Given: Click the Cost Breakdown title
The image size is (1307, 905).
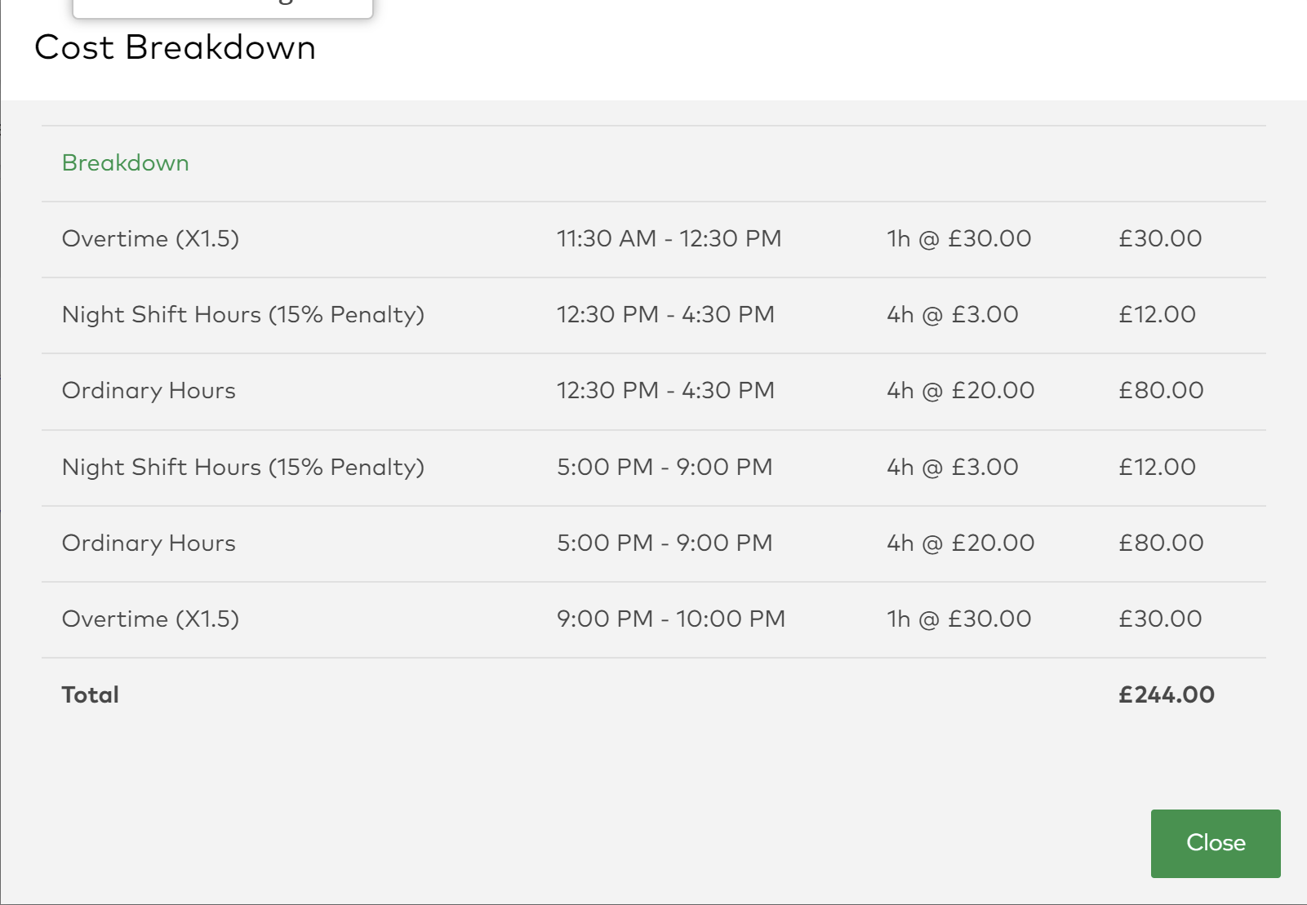Looking at the screenshot, I should (x=175, y=47).
